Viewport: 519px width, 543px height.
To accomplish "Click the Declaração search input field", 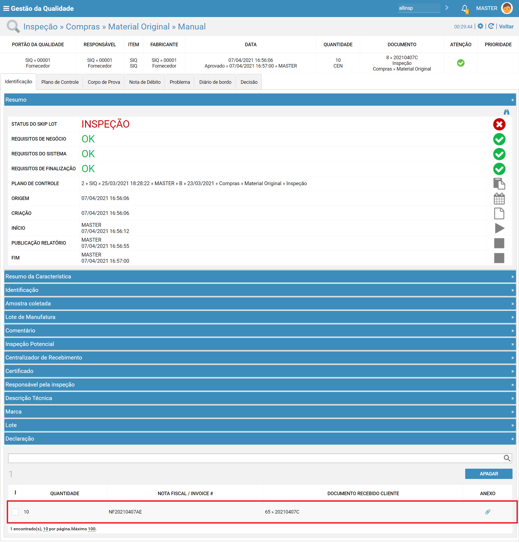I will (x=259, y=458).
